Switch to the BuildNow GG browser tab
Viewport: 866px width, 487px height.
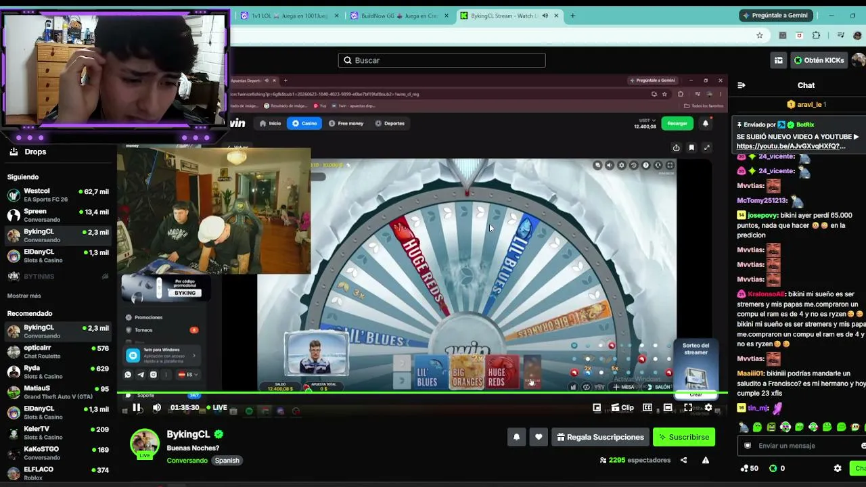pyautogui.click(x=399, y=16)
